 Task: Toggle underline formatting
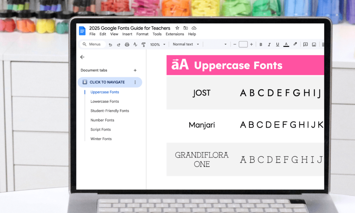(277, 44)
